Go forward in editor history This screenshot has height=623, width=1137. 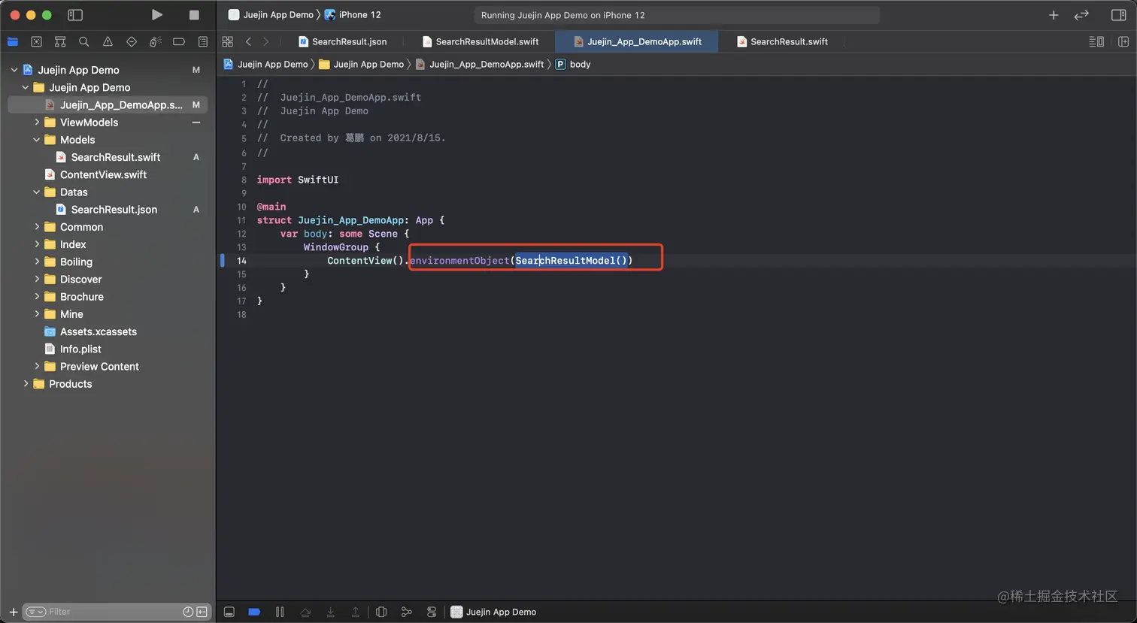(265, 42)
